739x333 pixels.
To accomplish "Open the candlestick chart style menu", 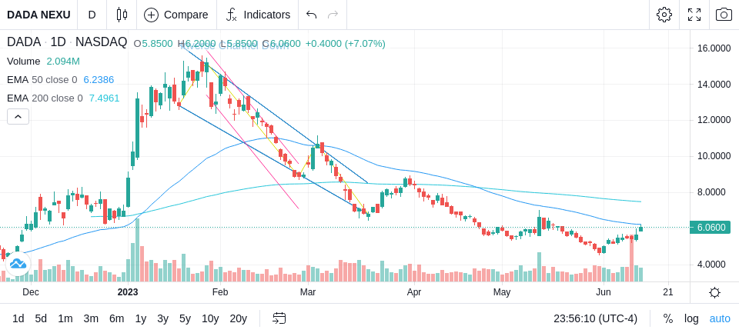I will pos(122,15).
